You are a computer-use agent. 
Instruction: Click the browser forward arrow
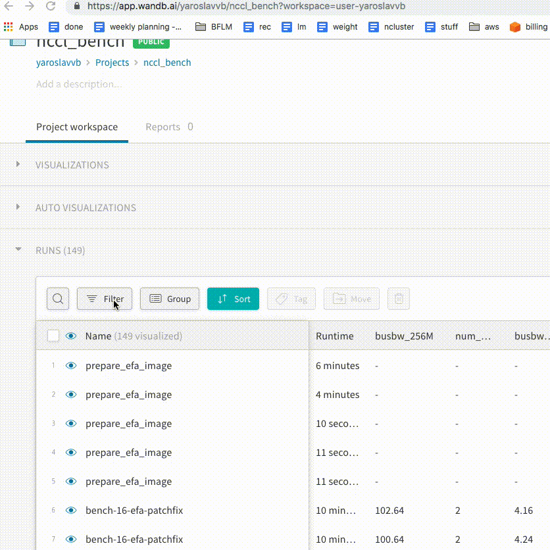(30, 6)
